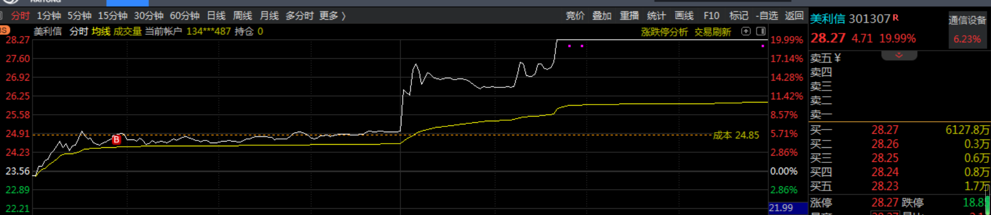
Task: Toggle the 成交量 volume indicator
Action: 127,31
